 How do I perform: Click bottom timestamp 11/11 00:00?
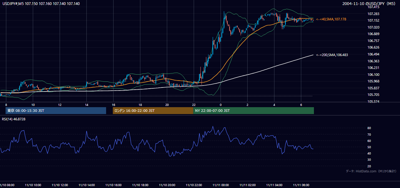[x=221, y=185]
